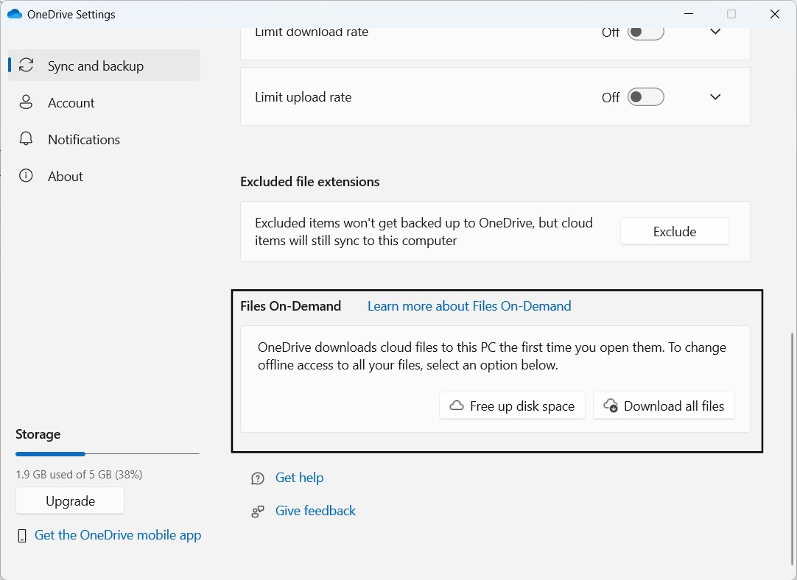Viewport: 797px width, 580px height.
Task: Expand the Limit download rate options
Action: 715,32
